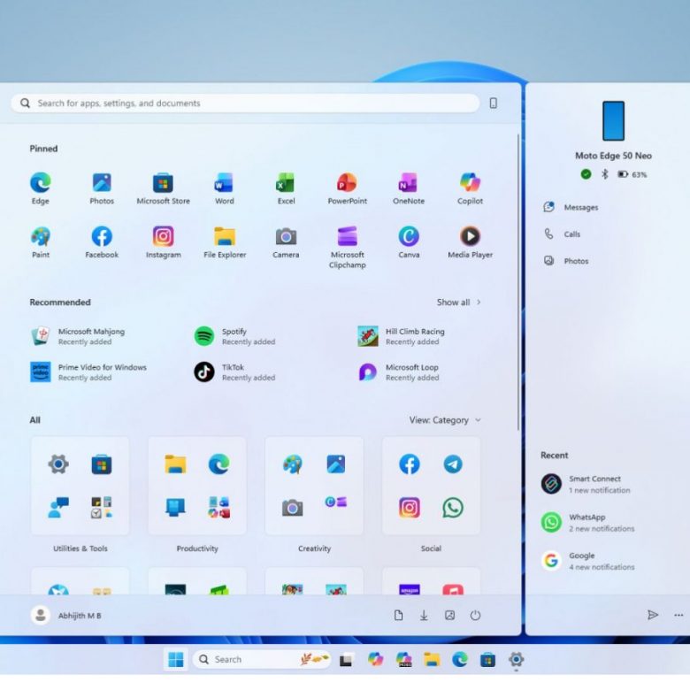Open Settings gear in Utilities category
This screenshot has height=690, width=690.
58,464
